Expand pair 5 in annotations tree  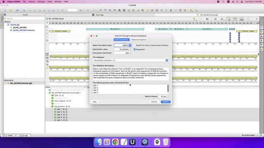[x=52, y=120]
